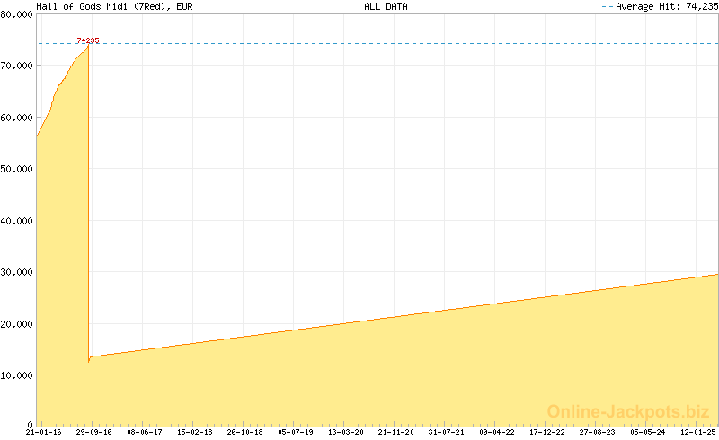Click the 13-03-20 date label
This screenshot has width=719, height=440.
346,432
